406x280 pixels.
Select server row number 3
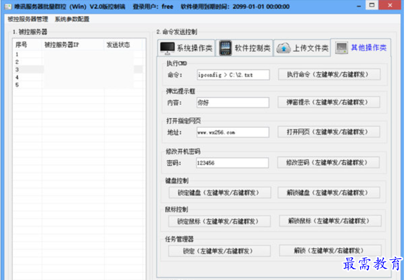[78, 69]
